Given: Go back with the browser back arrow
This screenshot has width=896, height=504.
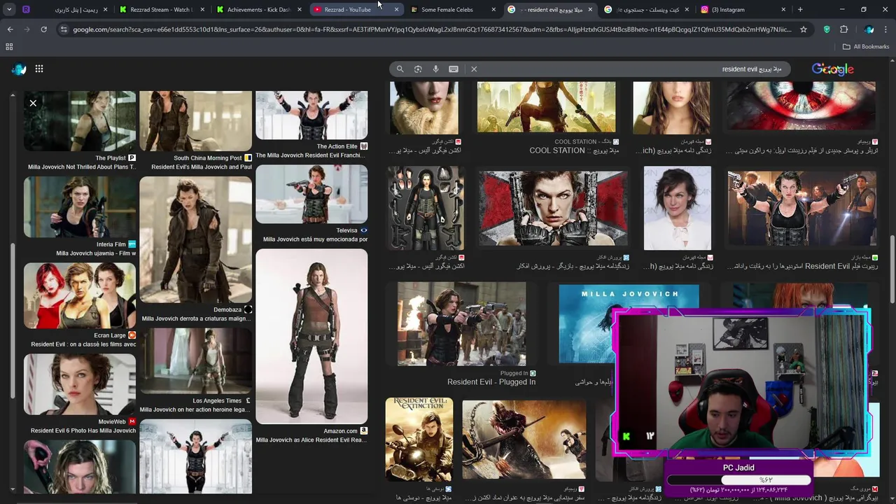Looking at the screenshot, I should pyautogui.click(x=10, y=29).
